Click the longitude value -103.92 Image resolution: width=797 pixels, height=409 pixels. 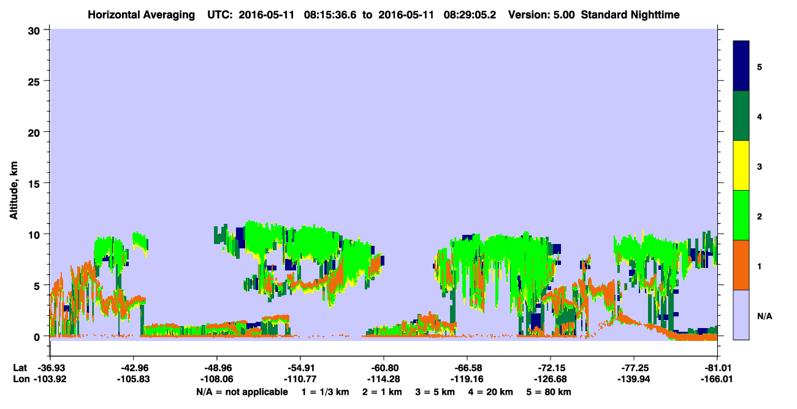(x=50, y=379)
